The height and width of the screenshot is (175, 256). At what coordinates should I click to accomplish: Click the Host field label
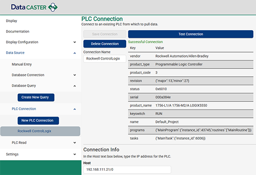[87, 163]
